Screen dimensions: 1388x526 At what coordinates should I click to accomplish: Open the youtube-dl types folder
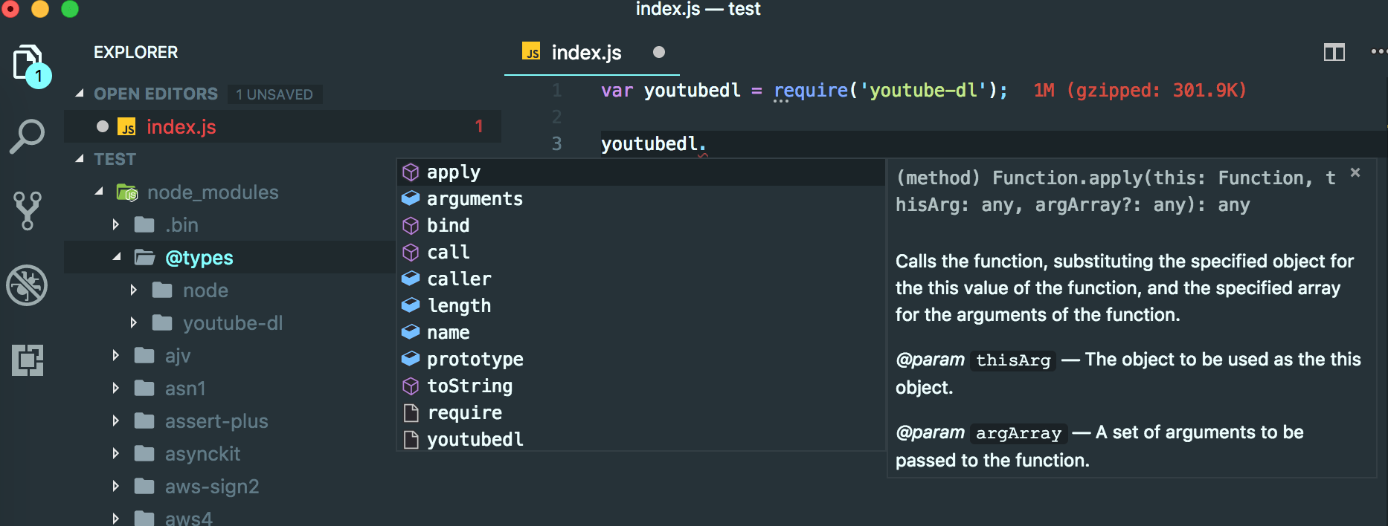coord(232,323)
